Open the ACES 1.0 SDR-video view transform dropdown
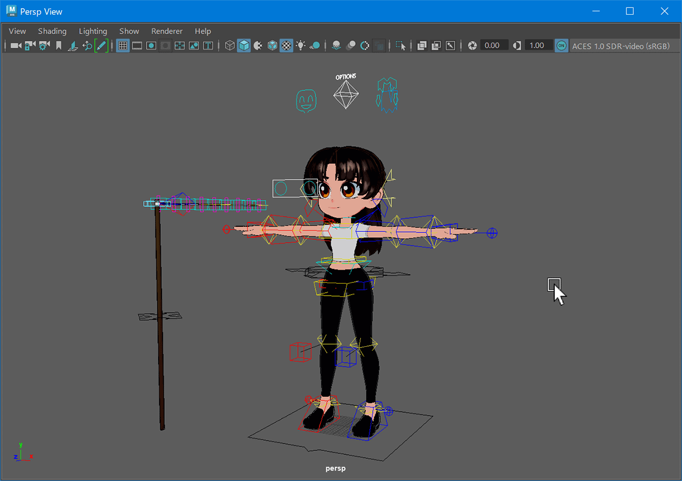 621,45
